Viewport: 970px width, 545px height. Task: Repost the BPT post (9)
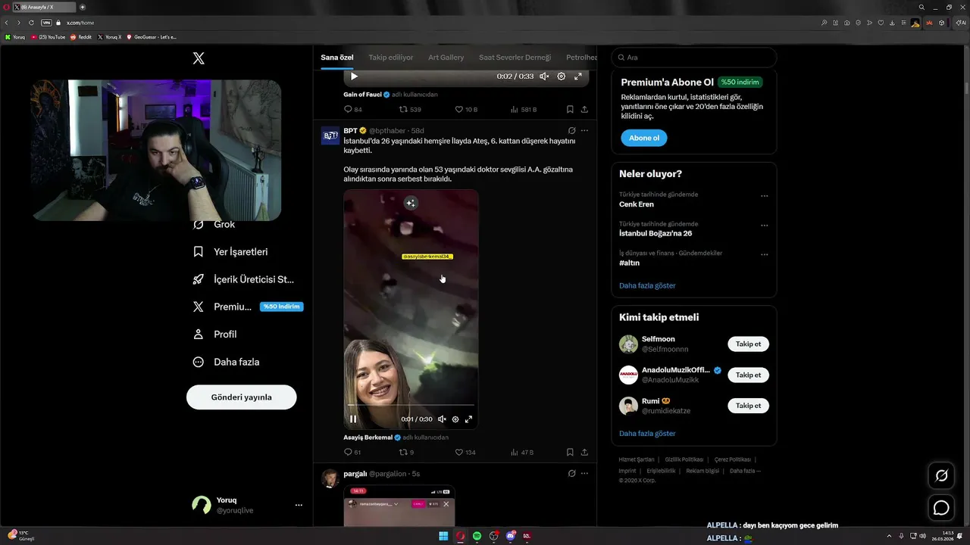coord(406,453)
